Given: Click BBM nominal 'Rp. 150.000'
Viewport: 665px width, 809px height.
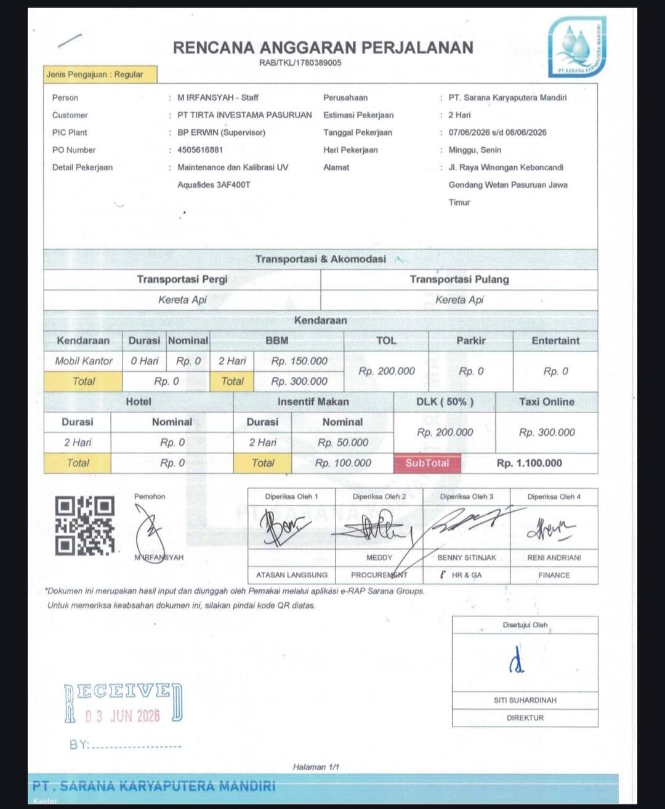Looking at the screenshot, I should [299, 361].
